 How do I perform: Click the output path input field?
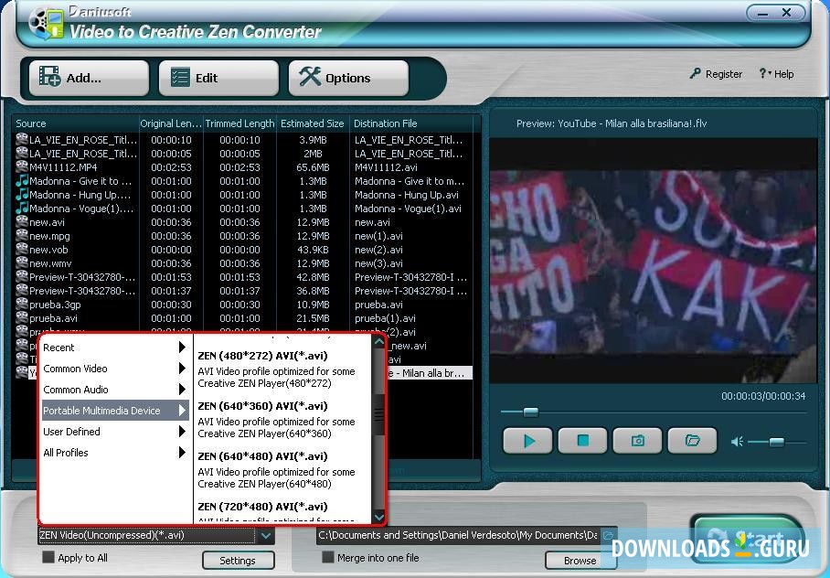(458, 536)
